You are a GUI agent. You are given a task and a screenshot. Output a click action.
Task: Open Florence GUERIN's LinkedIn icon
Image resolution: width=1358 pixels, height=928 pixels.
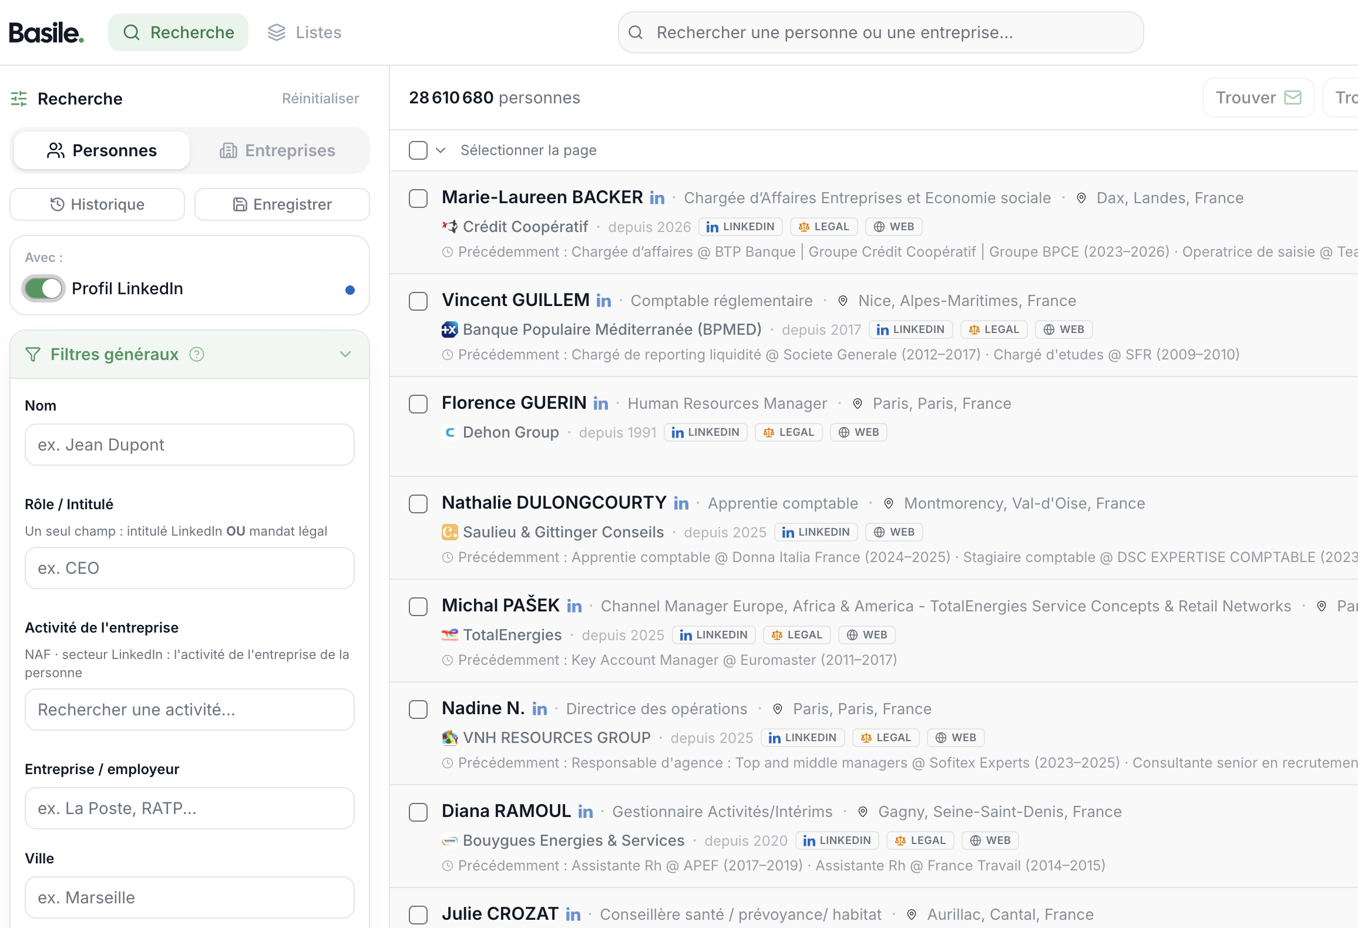tap(601, 404)
